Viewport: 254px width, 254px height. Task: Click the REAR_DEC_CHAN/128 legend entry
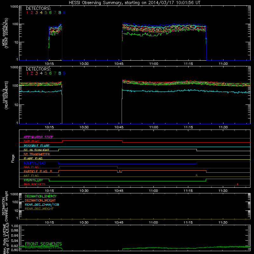click(x=42, y=204)
